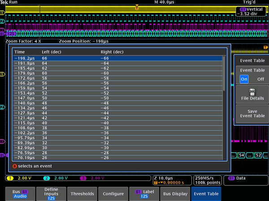Click the orange trigger position marker at top
The width and height of the screenshot is (269, 201).
coord(137,8)
